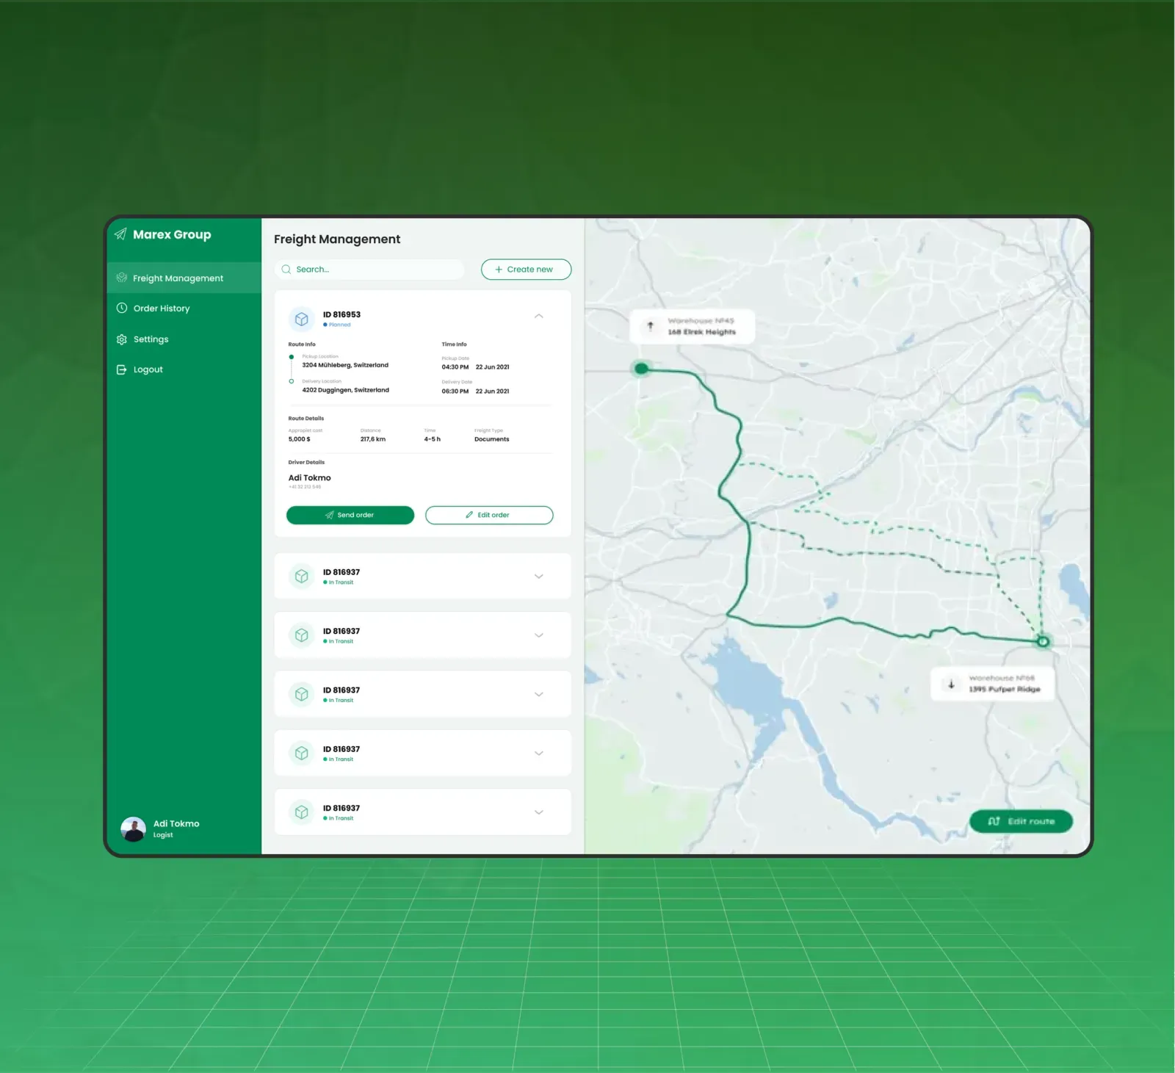1175x1073 pixels.
Task: Select Logout from the sidebar
Action: [x=148, y=369]
